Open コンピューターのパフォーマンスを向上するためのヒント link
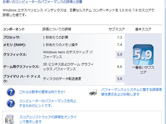The width and height of the screenshot is (166, 124). pyautogui.click(x=48, y=103)
